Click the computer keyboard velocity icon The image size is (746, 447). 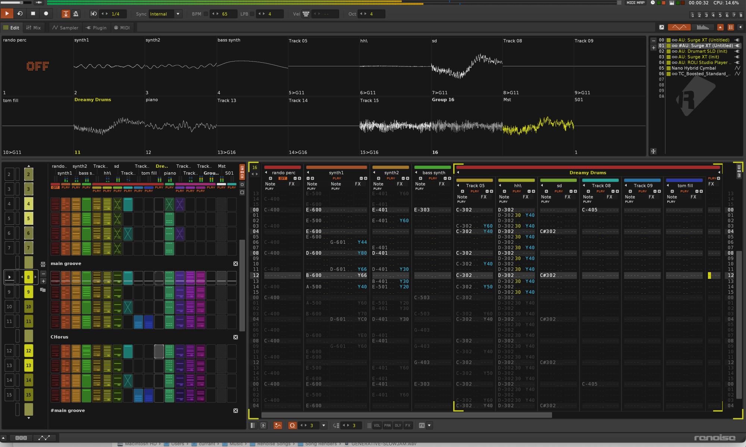click(x=306, y=14)
